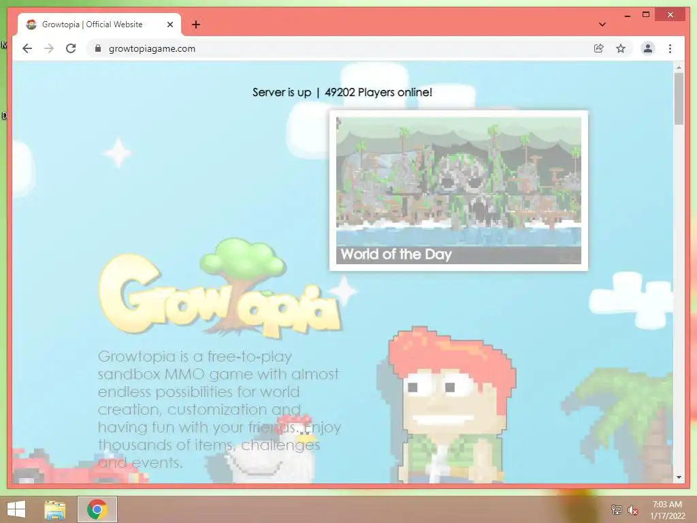This screenshot has width=697, height=523.
Task: Click the Chrome icon in the taskbar
Action: point(97,509)
